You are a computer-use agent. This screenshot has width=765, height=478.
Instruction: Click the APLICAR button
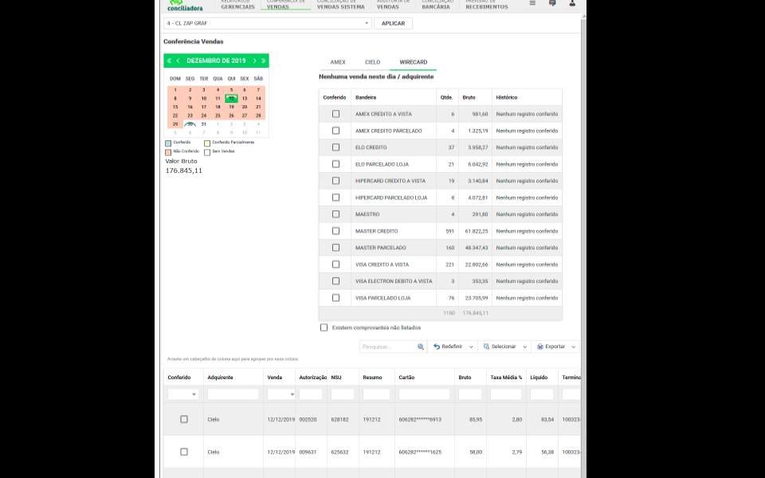click(x=393, y=23)
